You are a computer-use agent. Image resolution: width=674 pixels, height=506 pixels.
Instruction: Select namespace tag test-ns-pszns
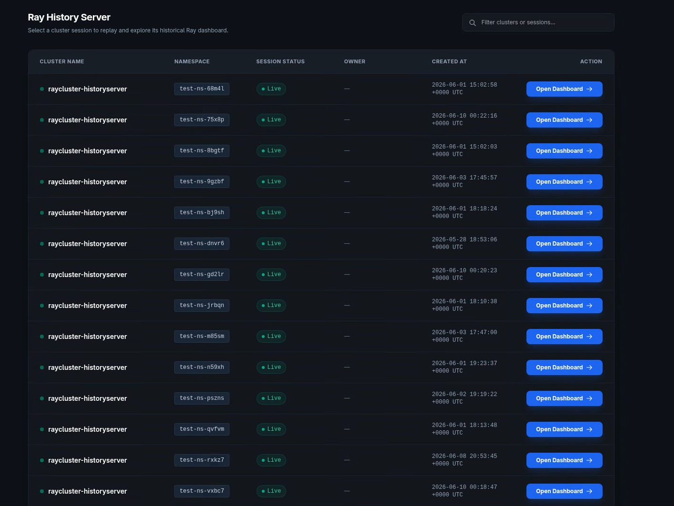click(x=202, y=398)
